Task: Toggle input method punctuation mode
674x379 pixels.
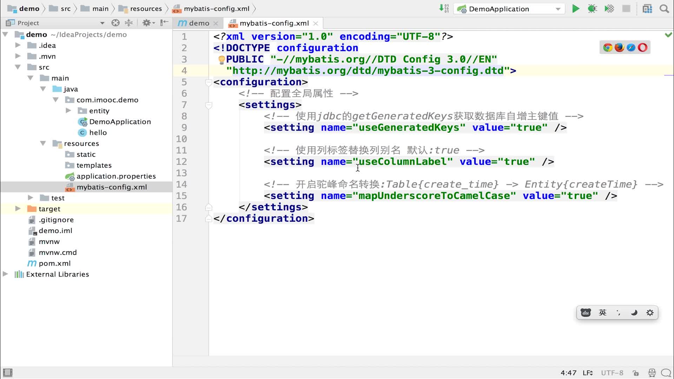Action: click(619, 313)
